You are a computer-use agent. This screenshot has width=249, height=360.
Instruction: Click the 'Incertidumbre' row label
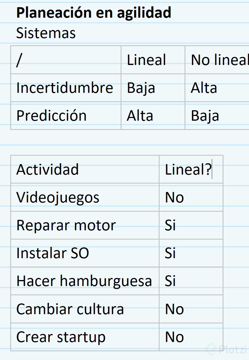(65, 88)
